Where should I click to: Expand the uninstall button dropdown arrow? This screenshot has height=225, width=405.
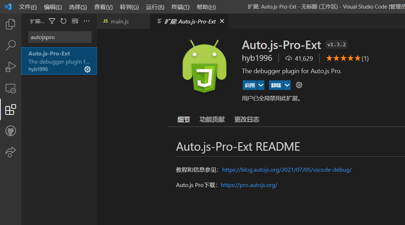(287, 85)
